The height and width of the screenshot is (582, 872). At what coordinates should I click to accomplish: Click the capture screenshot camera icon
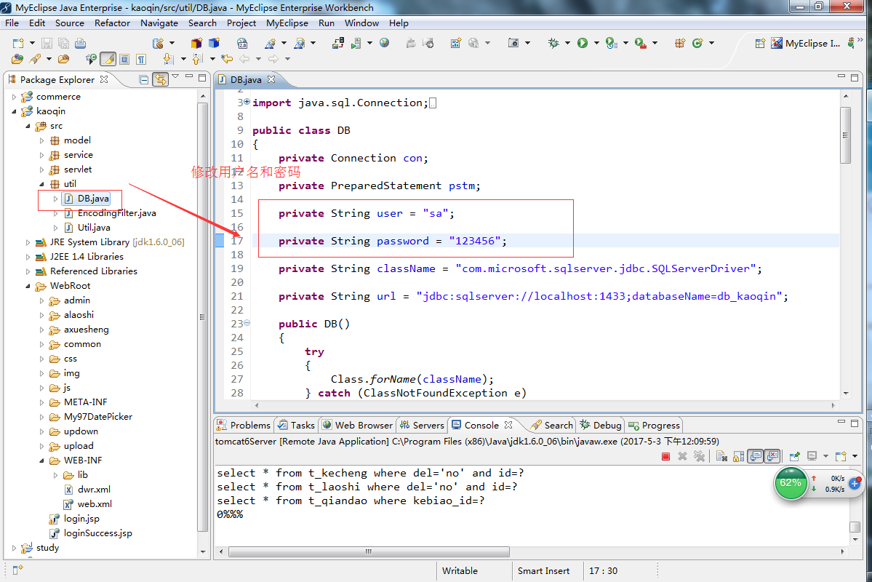click(513, 43)
